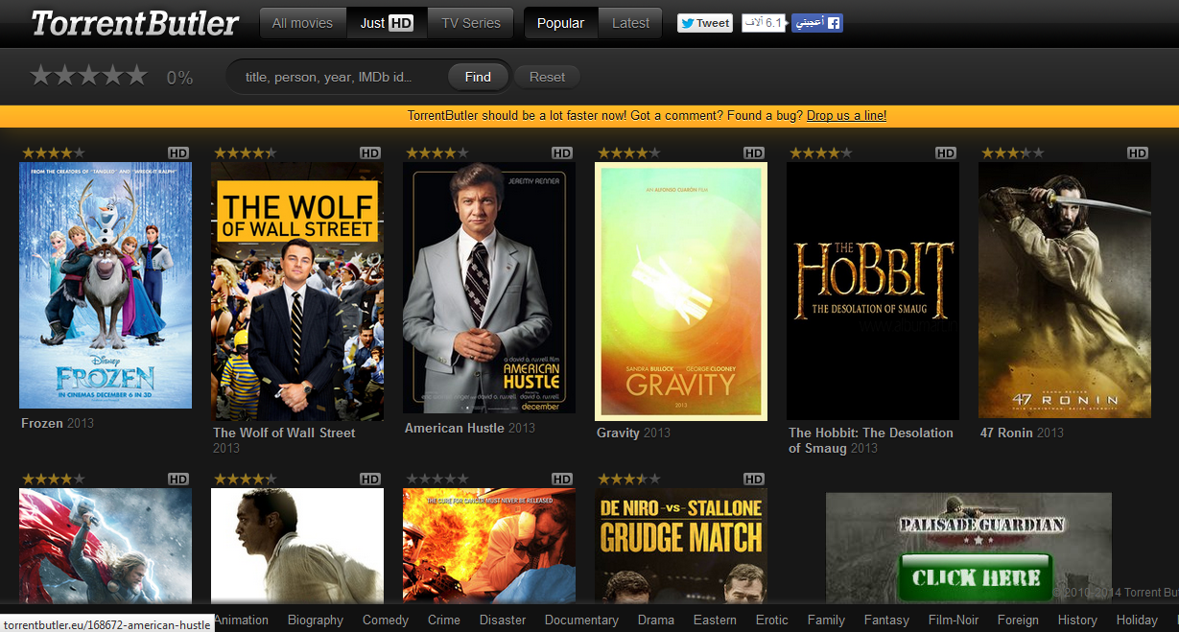The width and height of the screenshot is (1179, 632).
Task: Select the Erotic genre
Action: tap(772, 620)
